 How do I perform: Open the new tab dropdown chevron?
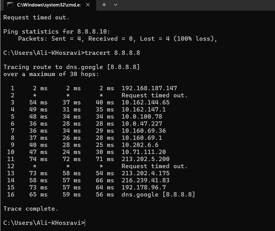click(115, 5)
